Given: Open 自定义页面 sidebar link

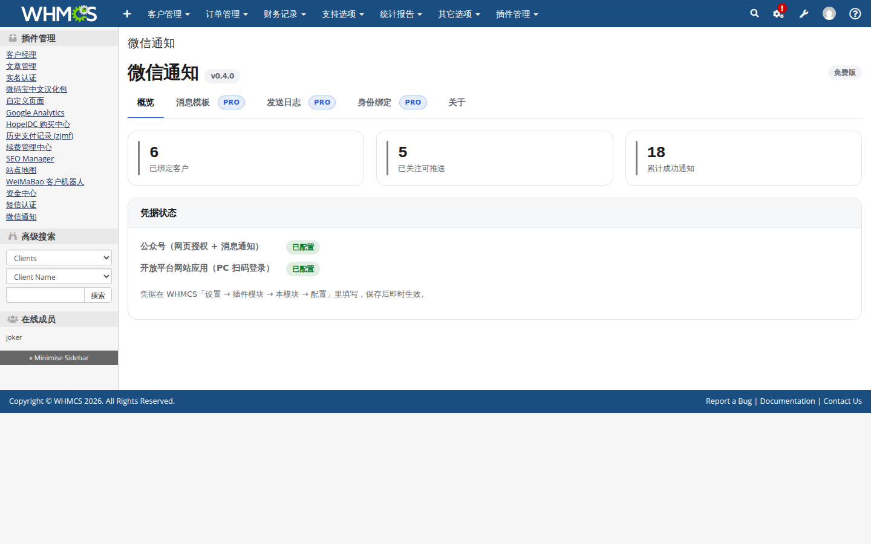Looking at the screenshot, I should click(x=25, y=100).
